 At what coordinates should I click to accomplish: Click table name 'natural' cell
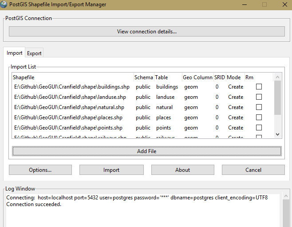point(165,107)
